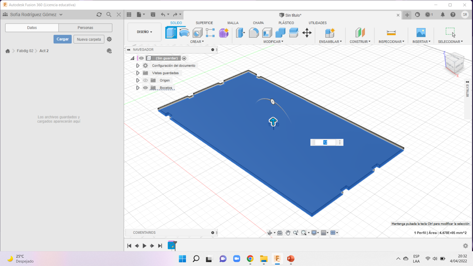Open the Inspeccionar measure icon
The height and width of the screenshot is (266, 473).
[391, 33]
